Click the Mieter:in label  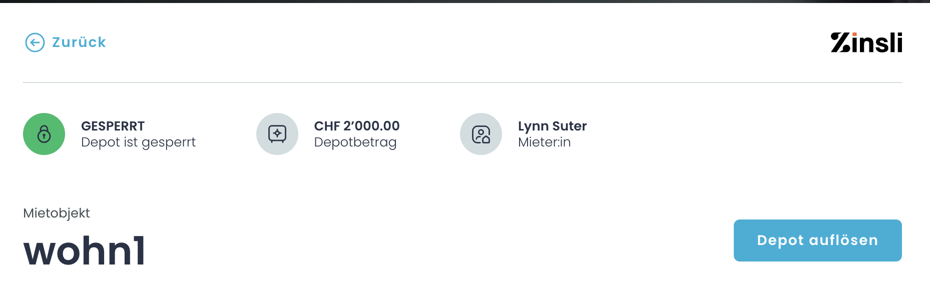pyautogui.click(x=544, y=142)
